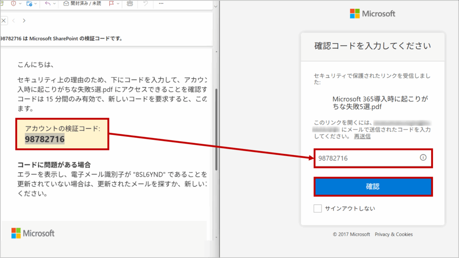Click the こんにちは greeting text
This screenshot has height=258, width=459.
click(x=35, y=64)
